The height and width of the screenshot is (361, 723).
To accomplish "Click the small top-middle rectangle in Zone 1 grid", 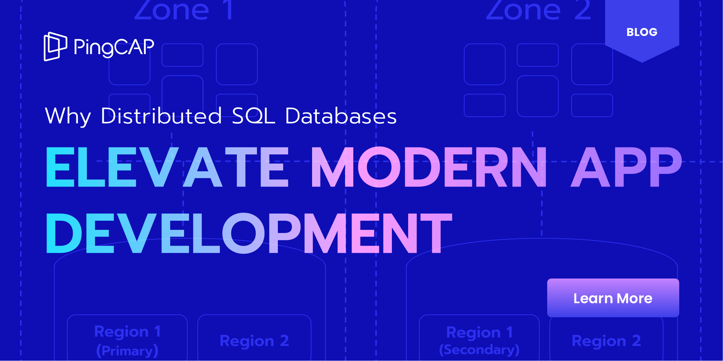I will [183, 55].
